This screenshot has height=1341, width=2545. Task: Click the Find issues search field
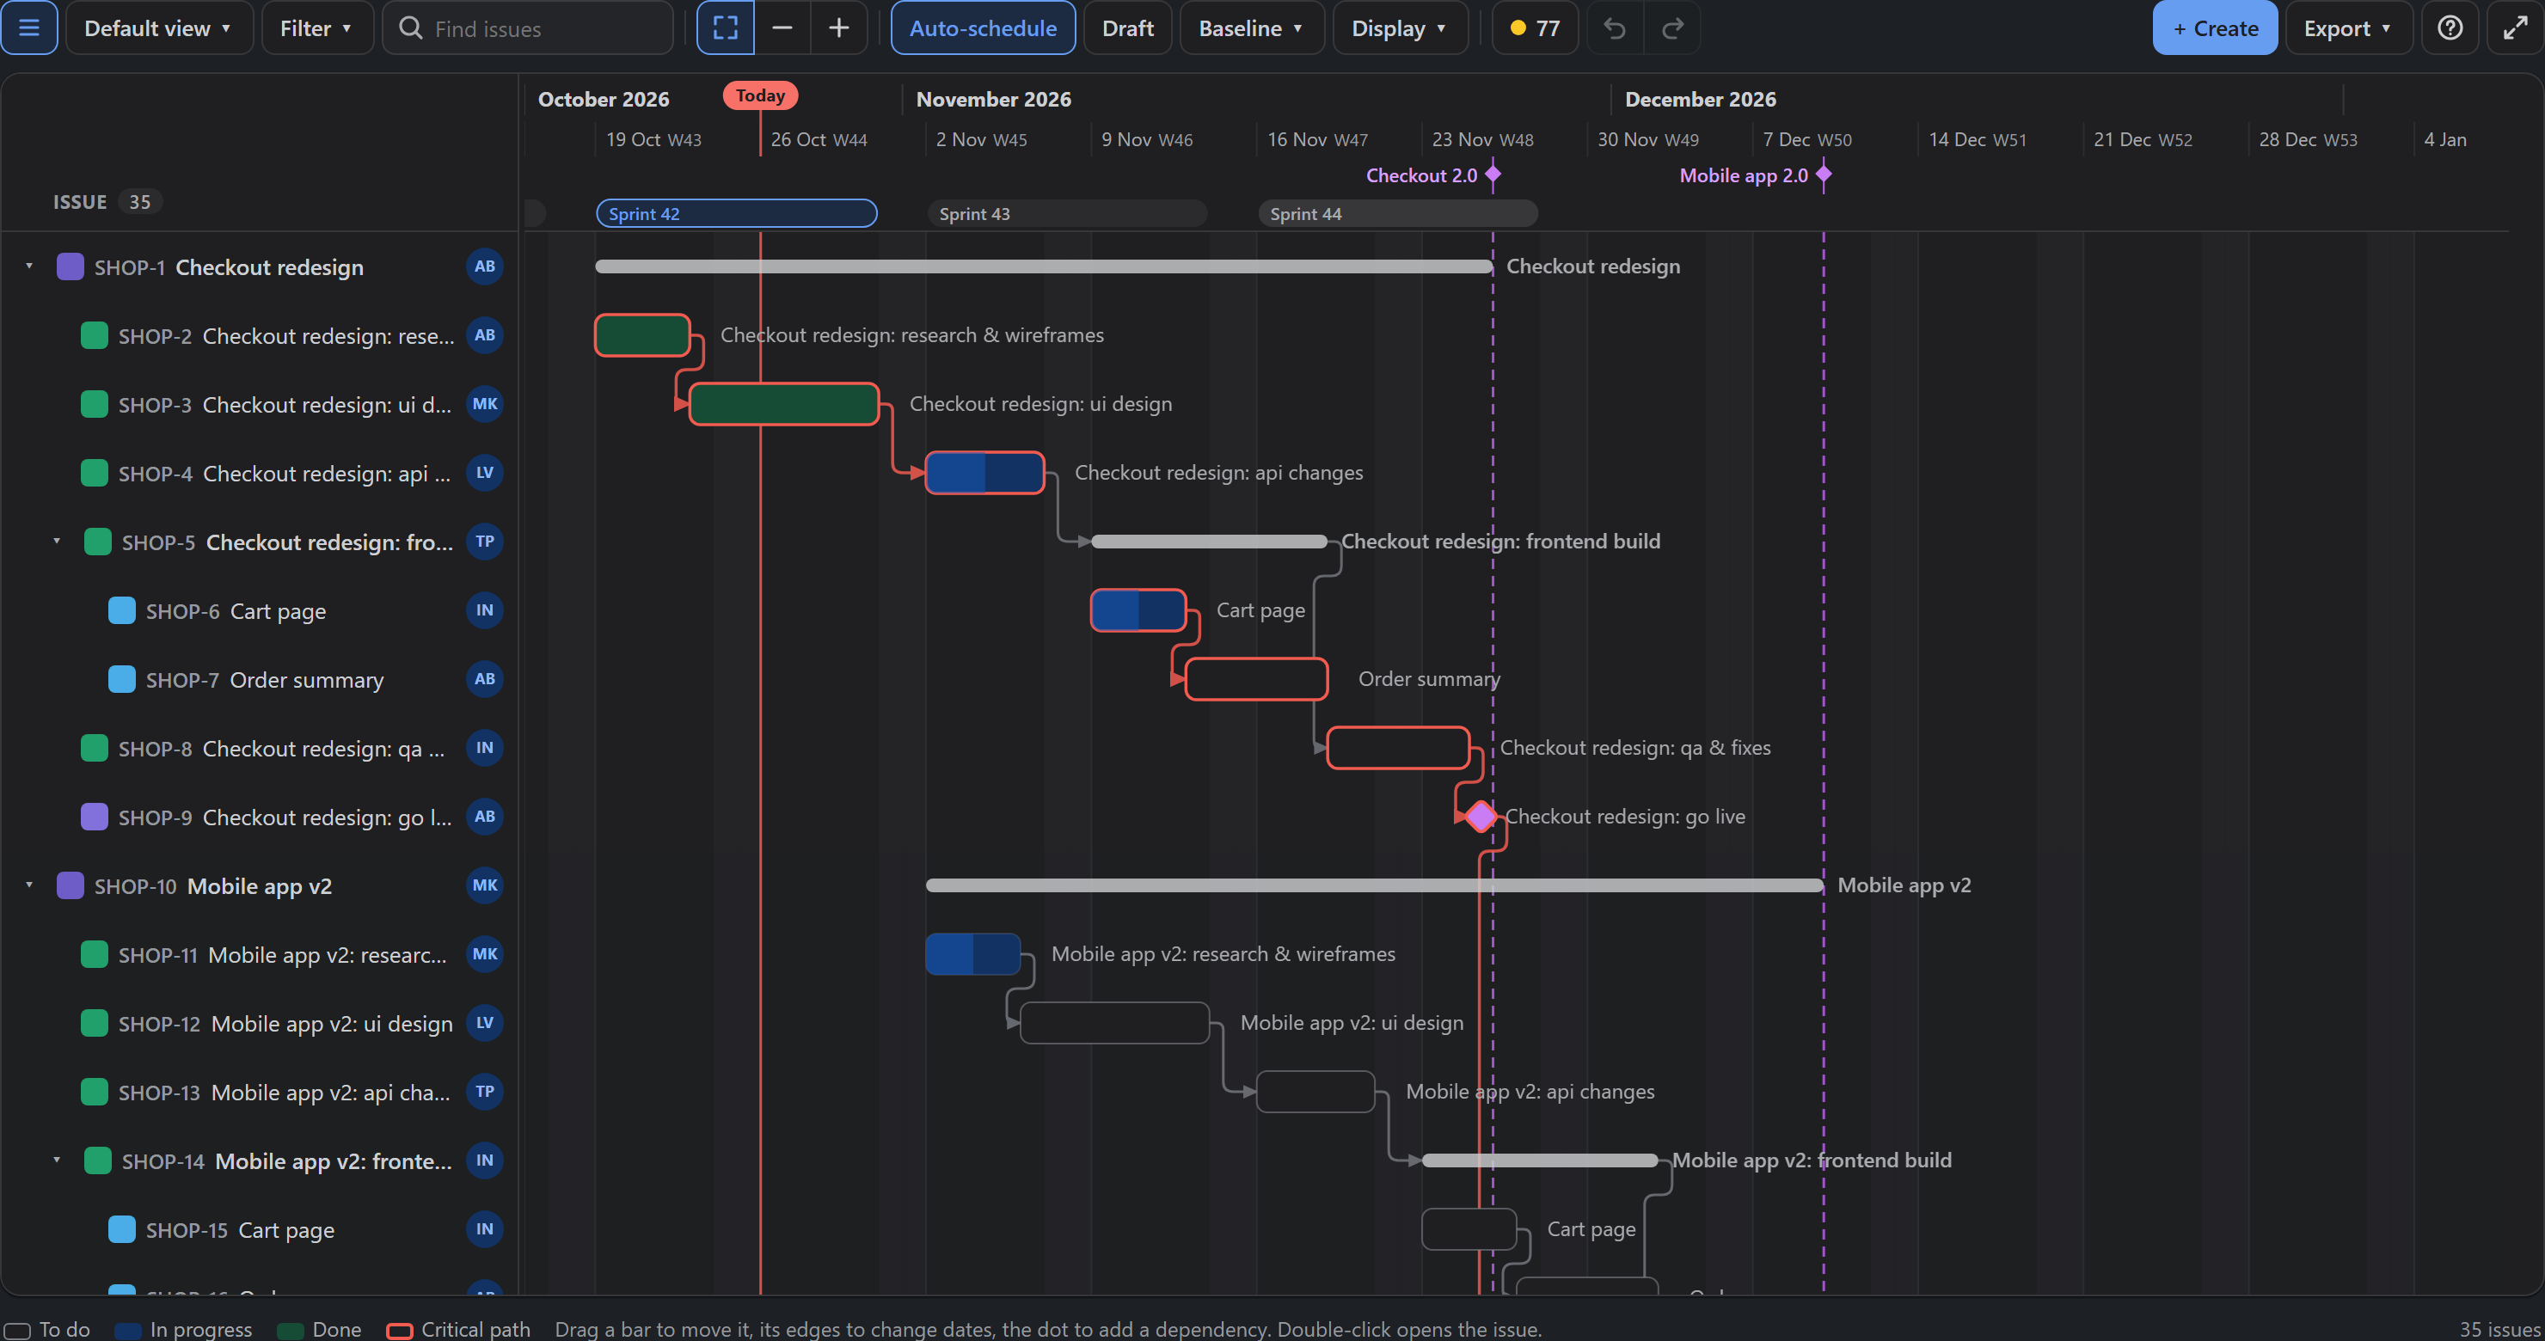coord(528,28)
